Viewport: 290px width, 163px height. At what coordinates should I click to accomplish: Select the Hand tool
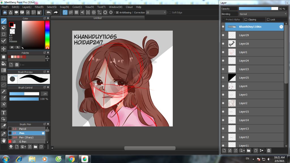(x=3, y=141)
